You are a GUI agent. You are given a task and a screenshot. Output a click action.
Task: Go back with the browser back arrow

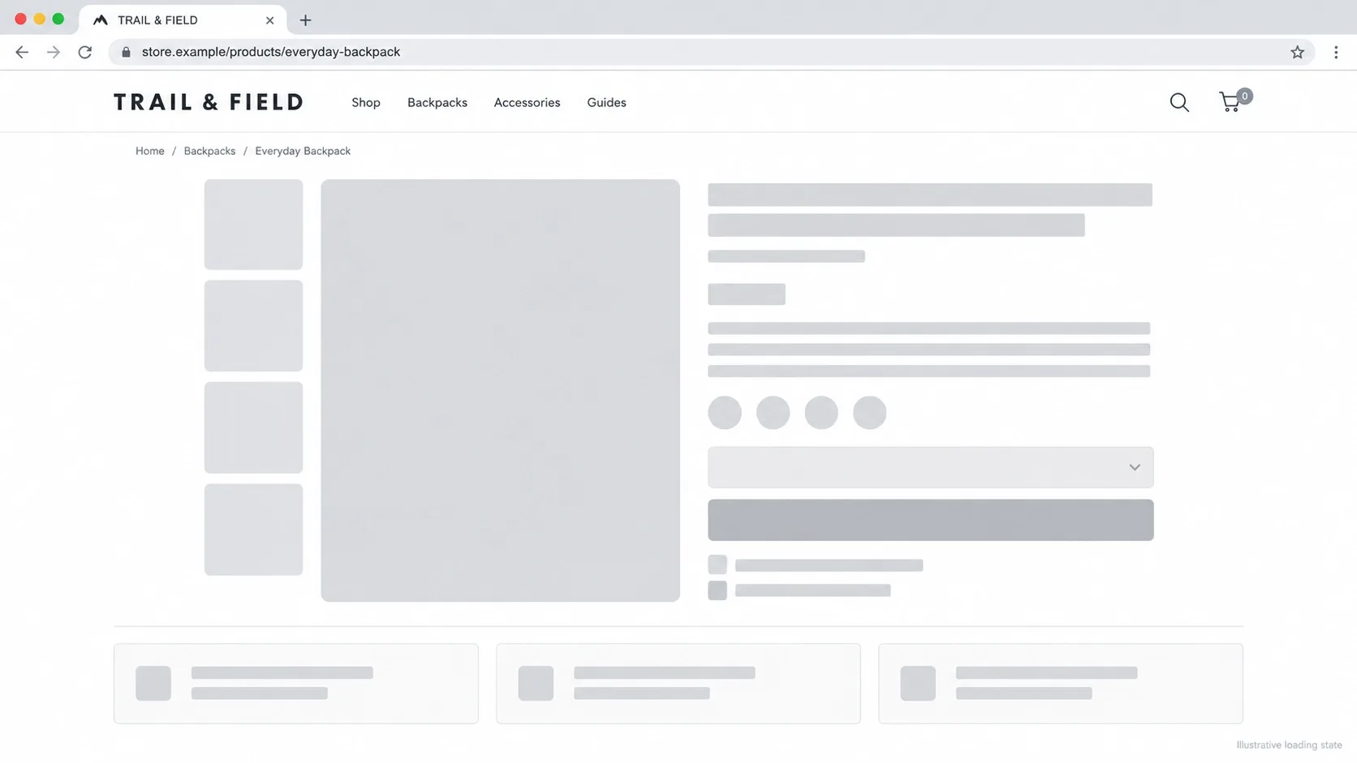[22, 52]
